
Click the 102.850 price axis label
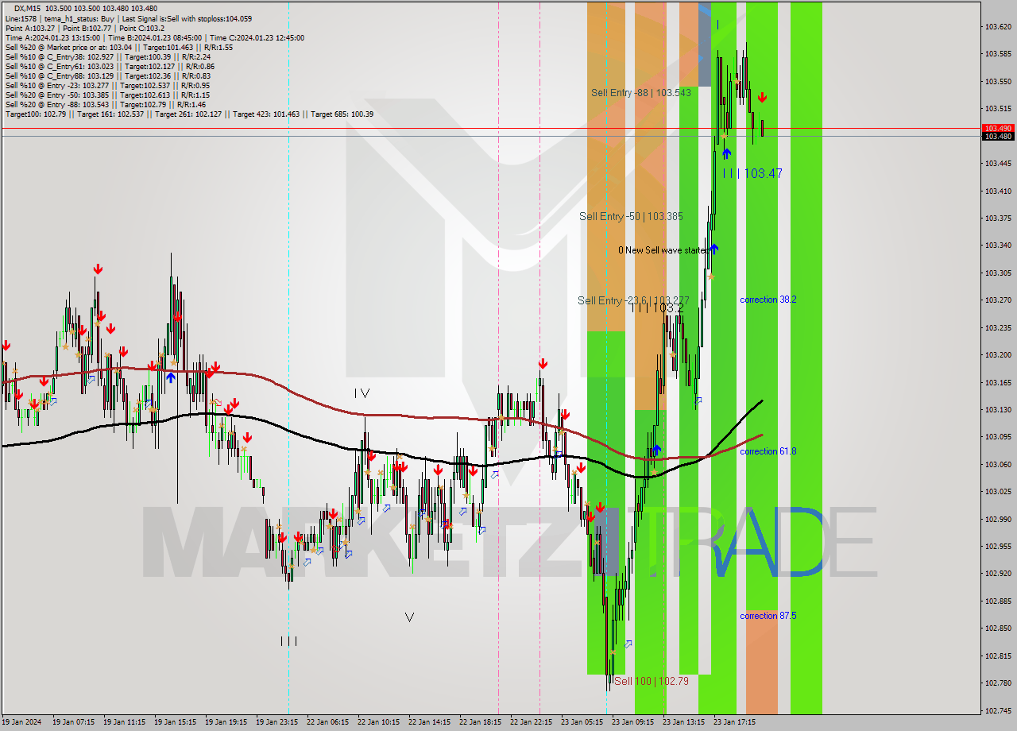click(x=998, y=629)
